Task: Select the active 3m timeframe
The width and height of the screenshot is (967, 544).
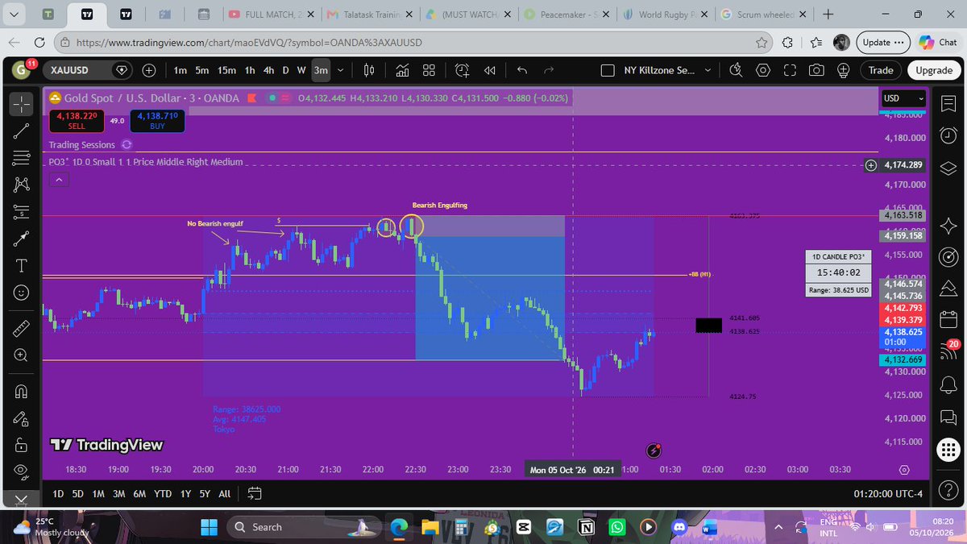Action: click(321, 70)
